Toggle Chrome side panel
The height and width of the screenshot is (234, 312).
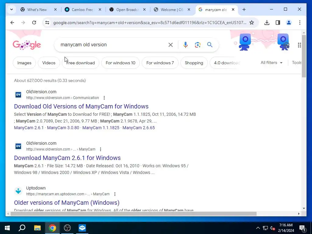click(278, 23)
